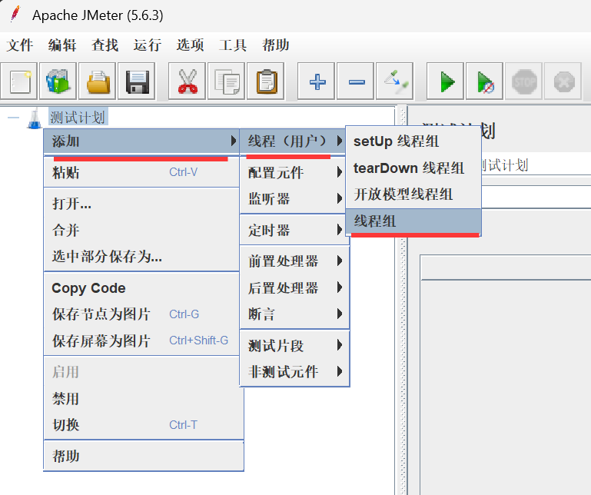Click the Toggle eyedropper toolbar icon

pos(395,81)
